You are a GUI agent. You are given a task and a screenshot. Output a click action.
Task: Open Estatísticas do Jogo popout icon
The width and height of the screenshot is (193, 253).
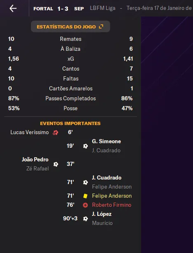pos(101,26)
